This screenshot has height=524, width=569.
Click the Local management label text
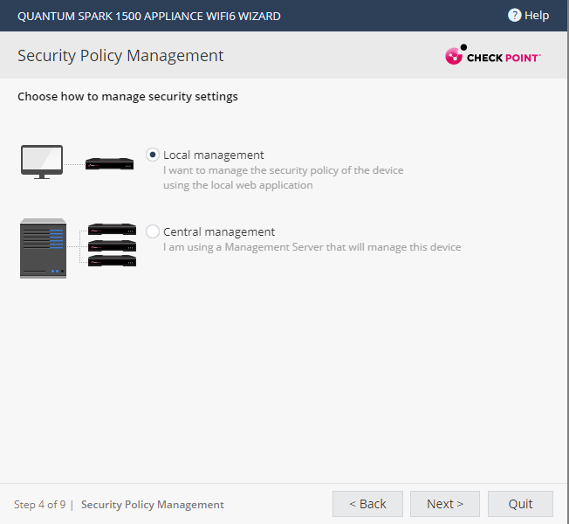tap(213, 155)
